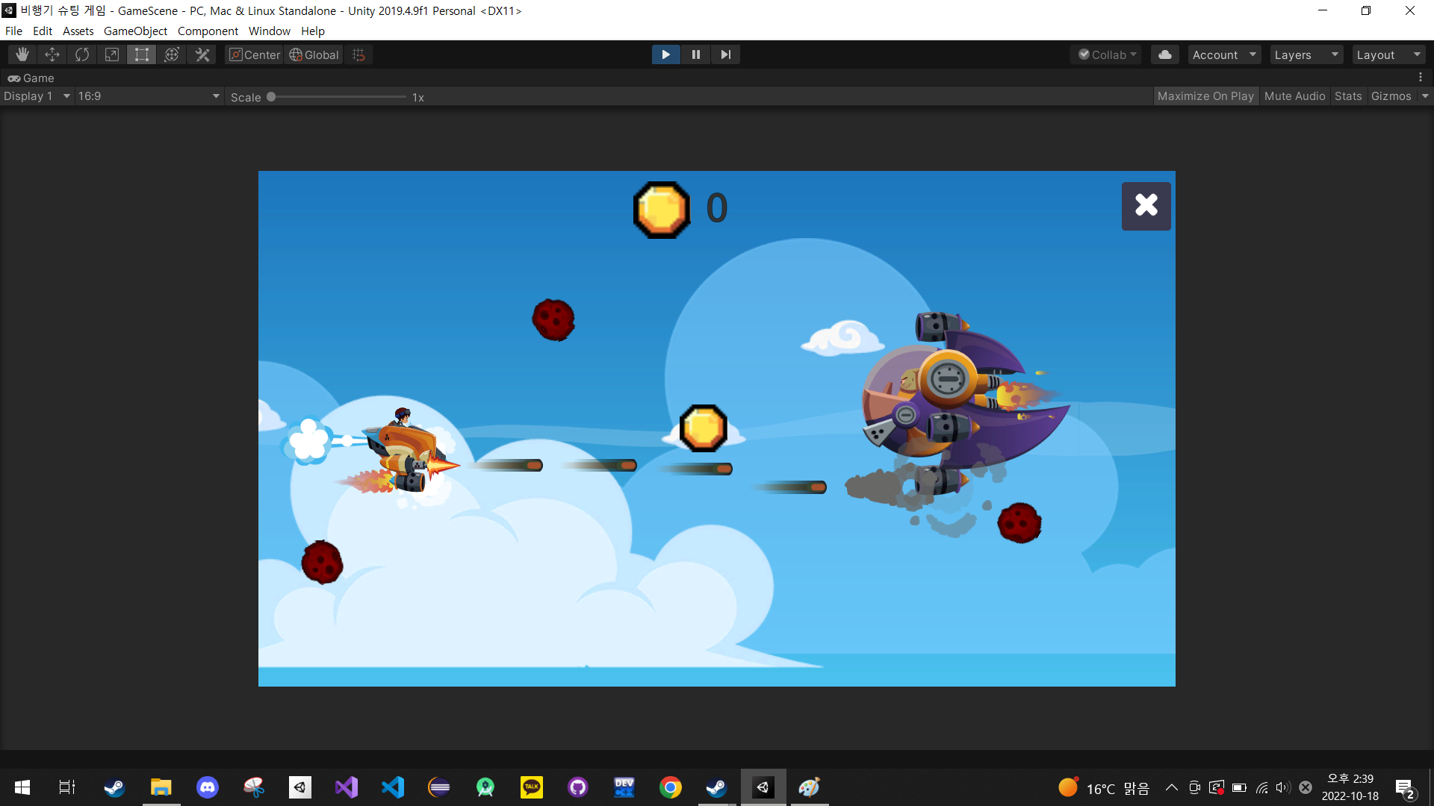Open the 16:9 aspect ratio dropdown
This screenshot has height=806, width=1434.
tap(148, 96)
